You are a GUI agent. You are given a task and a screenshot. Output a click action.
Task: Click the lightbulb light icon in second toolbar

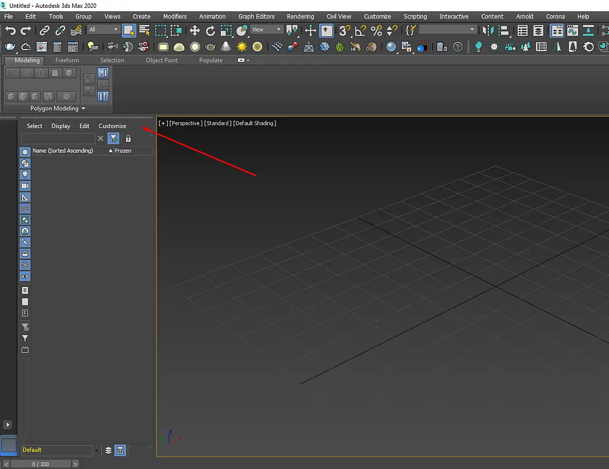478,47
